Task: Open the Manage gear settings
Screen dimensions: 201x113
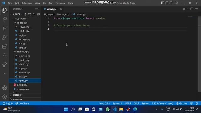Action: pos(4,97)
